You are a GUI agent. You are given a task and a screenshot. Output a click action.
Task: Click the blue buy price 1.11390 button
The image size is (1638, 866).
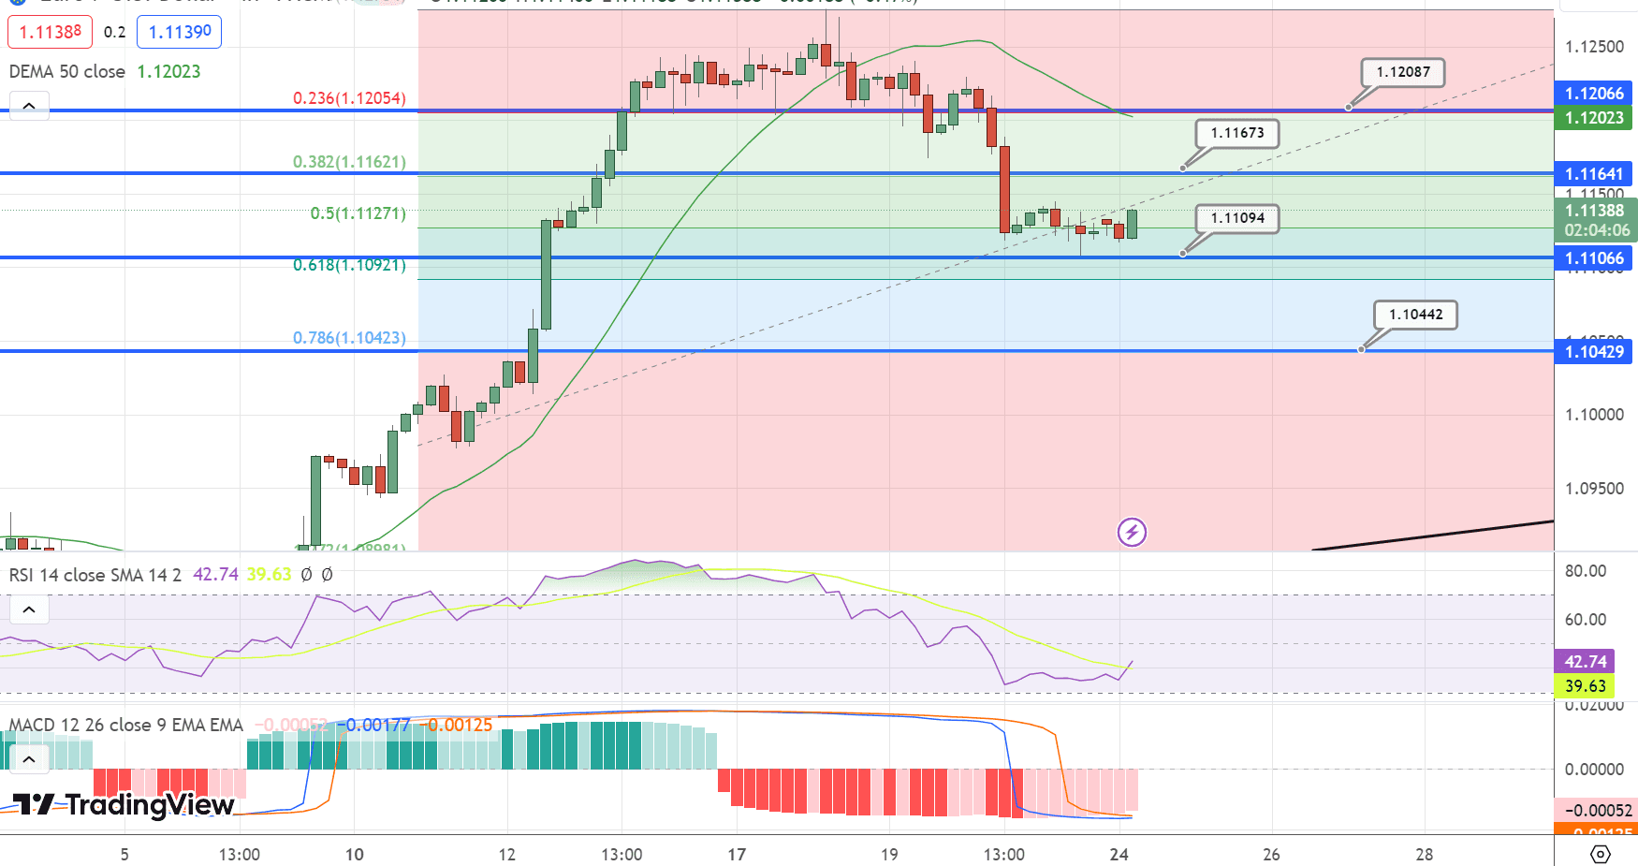click(180, 32)
